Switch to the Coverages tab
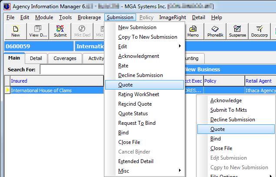Image resolution: width=276 pixels, height=177 pixels. pyautogui.click(x=65, y=58)
